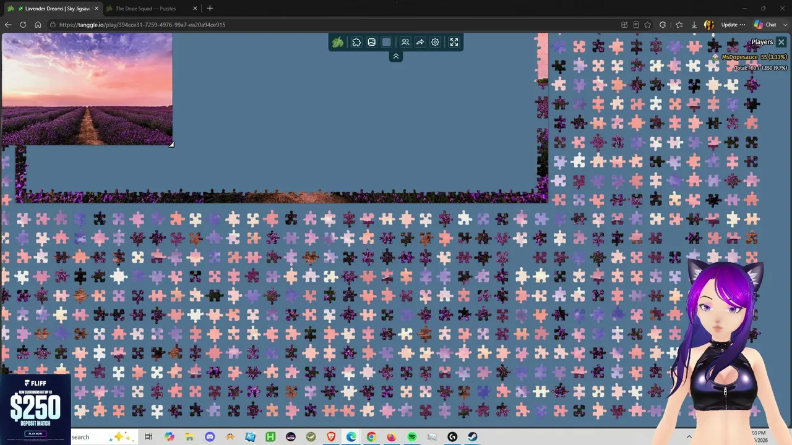Viewport: 792px width, 445px height.
Task: Open the immersive reader icon in the address bar
Action: pyautogui.click(x=636, y=25)
